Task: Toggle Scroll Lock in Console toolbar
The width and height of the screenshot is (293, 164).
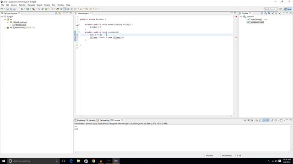Action: tap(260, 120)
